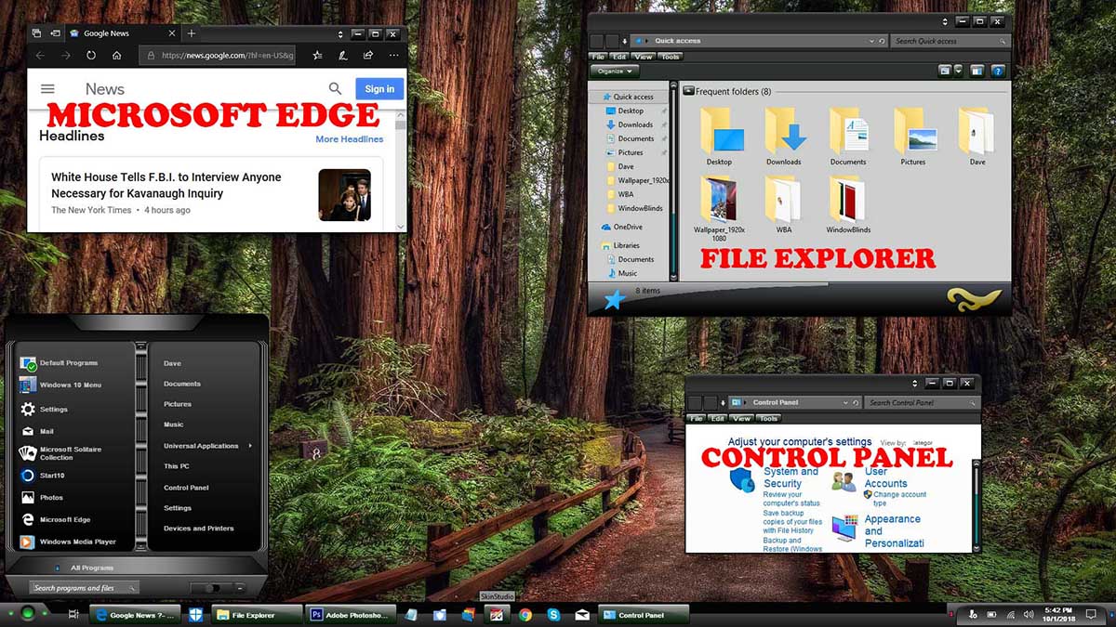Open the More Headlines link
Image resolution: width=1116 pixels, height=627 pixels.
(x=349, y=139)
